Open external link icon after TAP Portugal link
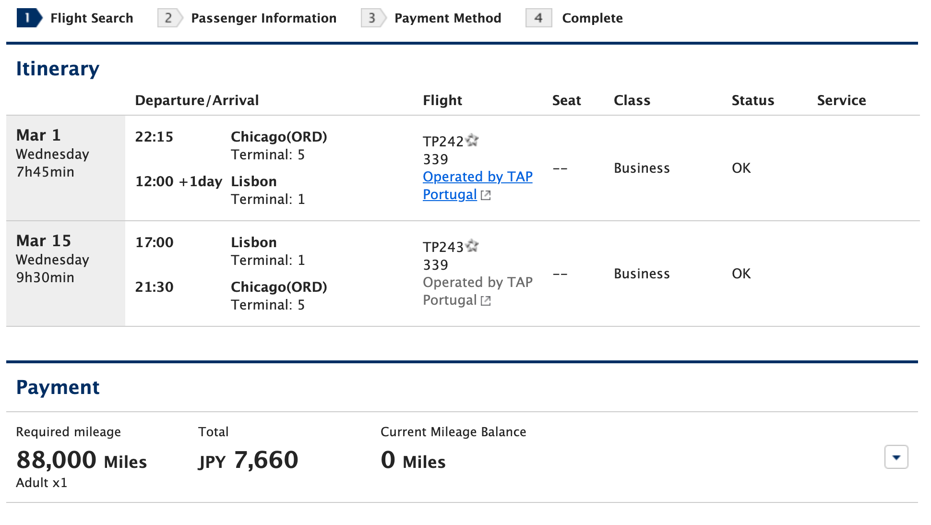931x525 pixels. [x=486, y=195]
